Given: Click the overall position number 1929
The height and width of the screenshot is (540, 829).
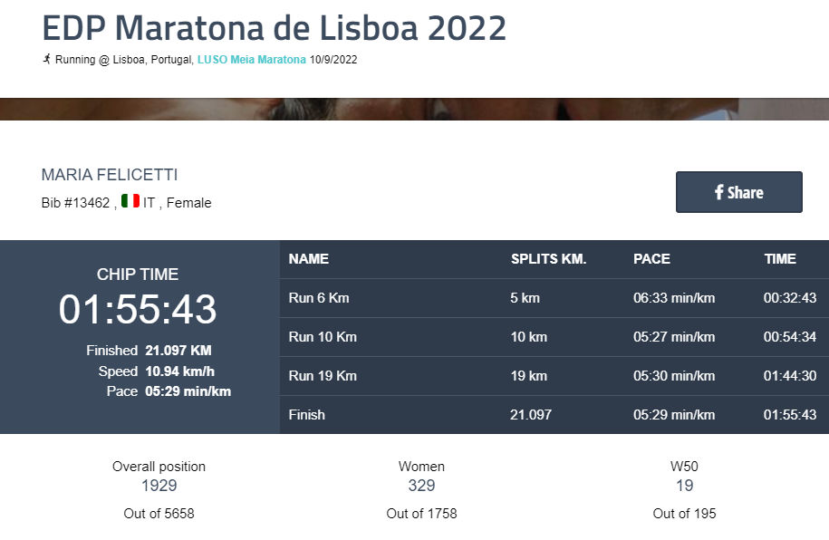Looking at the screenshot, I should [159, 487].
